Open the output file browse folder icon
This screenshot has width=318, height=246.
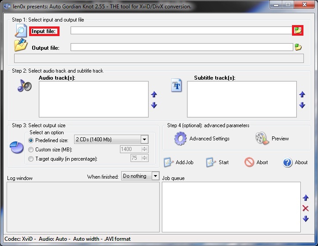[298, 47]
